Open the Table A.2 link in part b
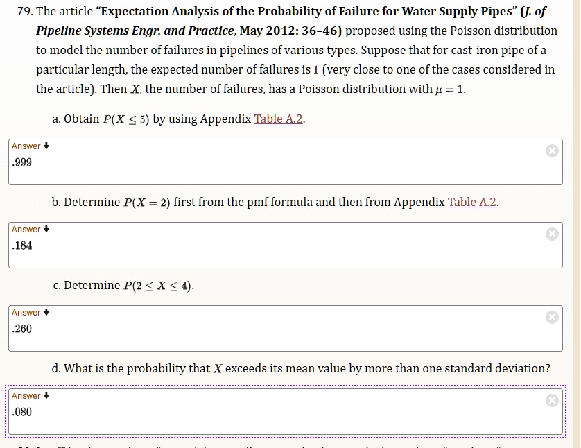581x448 pixels. click(x=471, y=202)
